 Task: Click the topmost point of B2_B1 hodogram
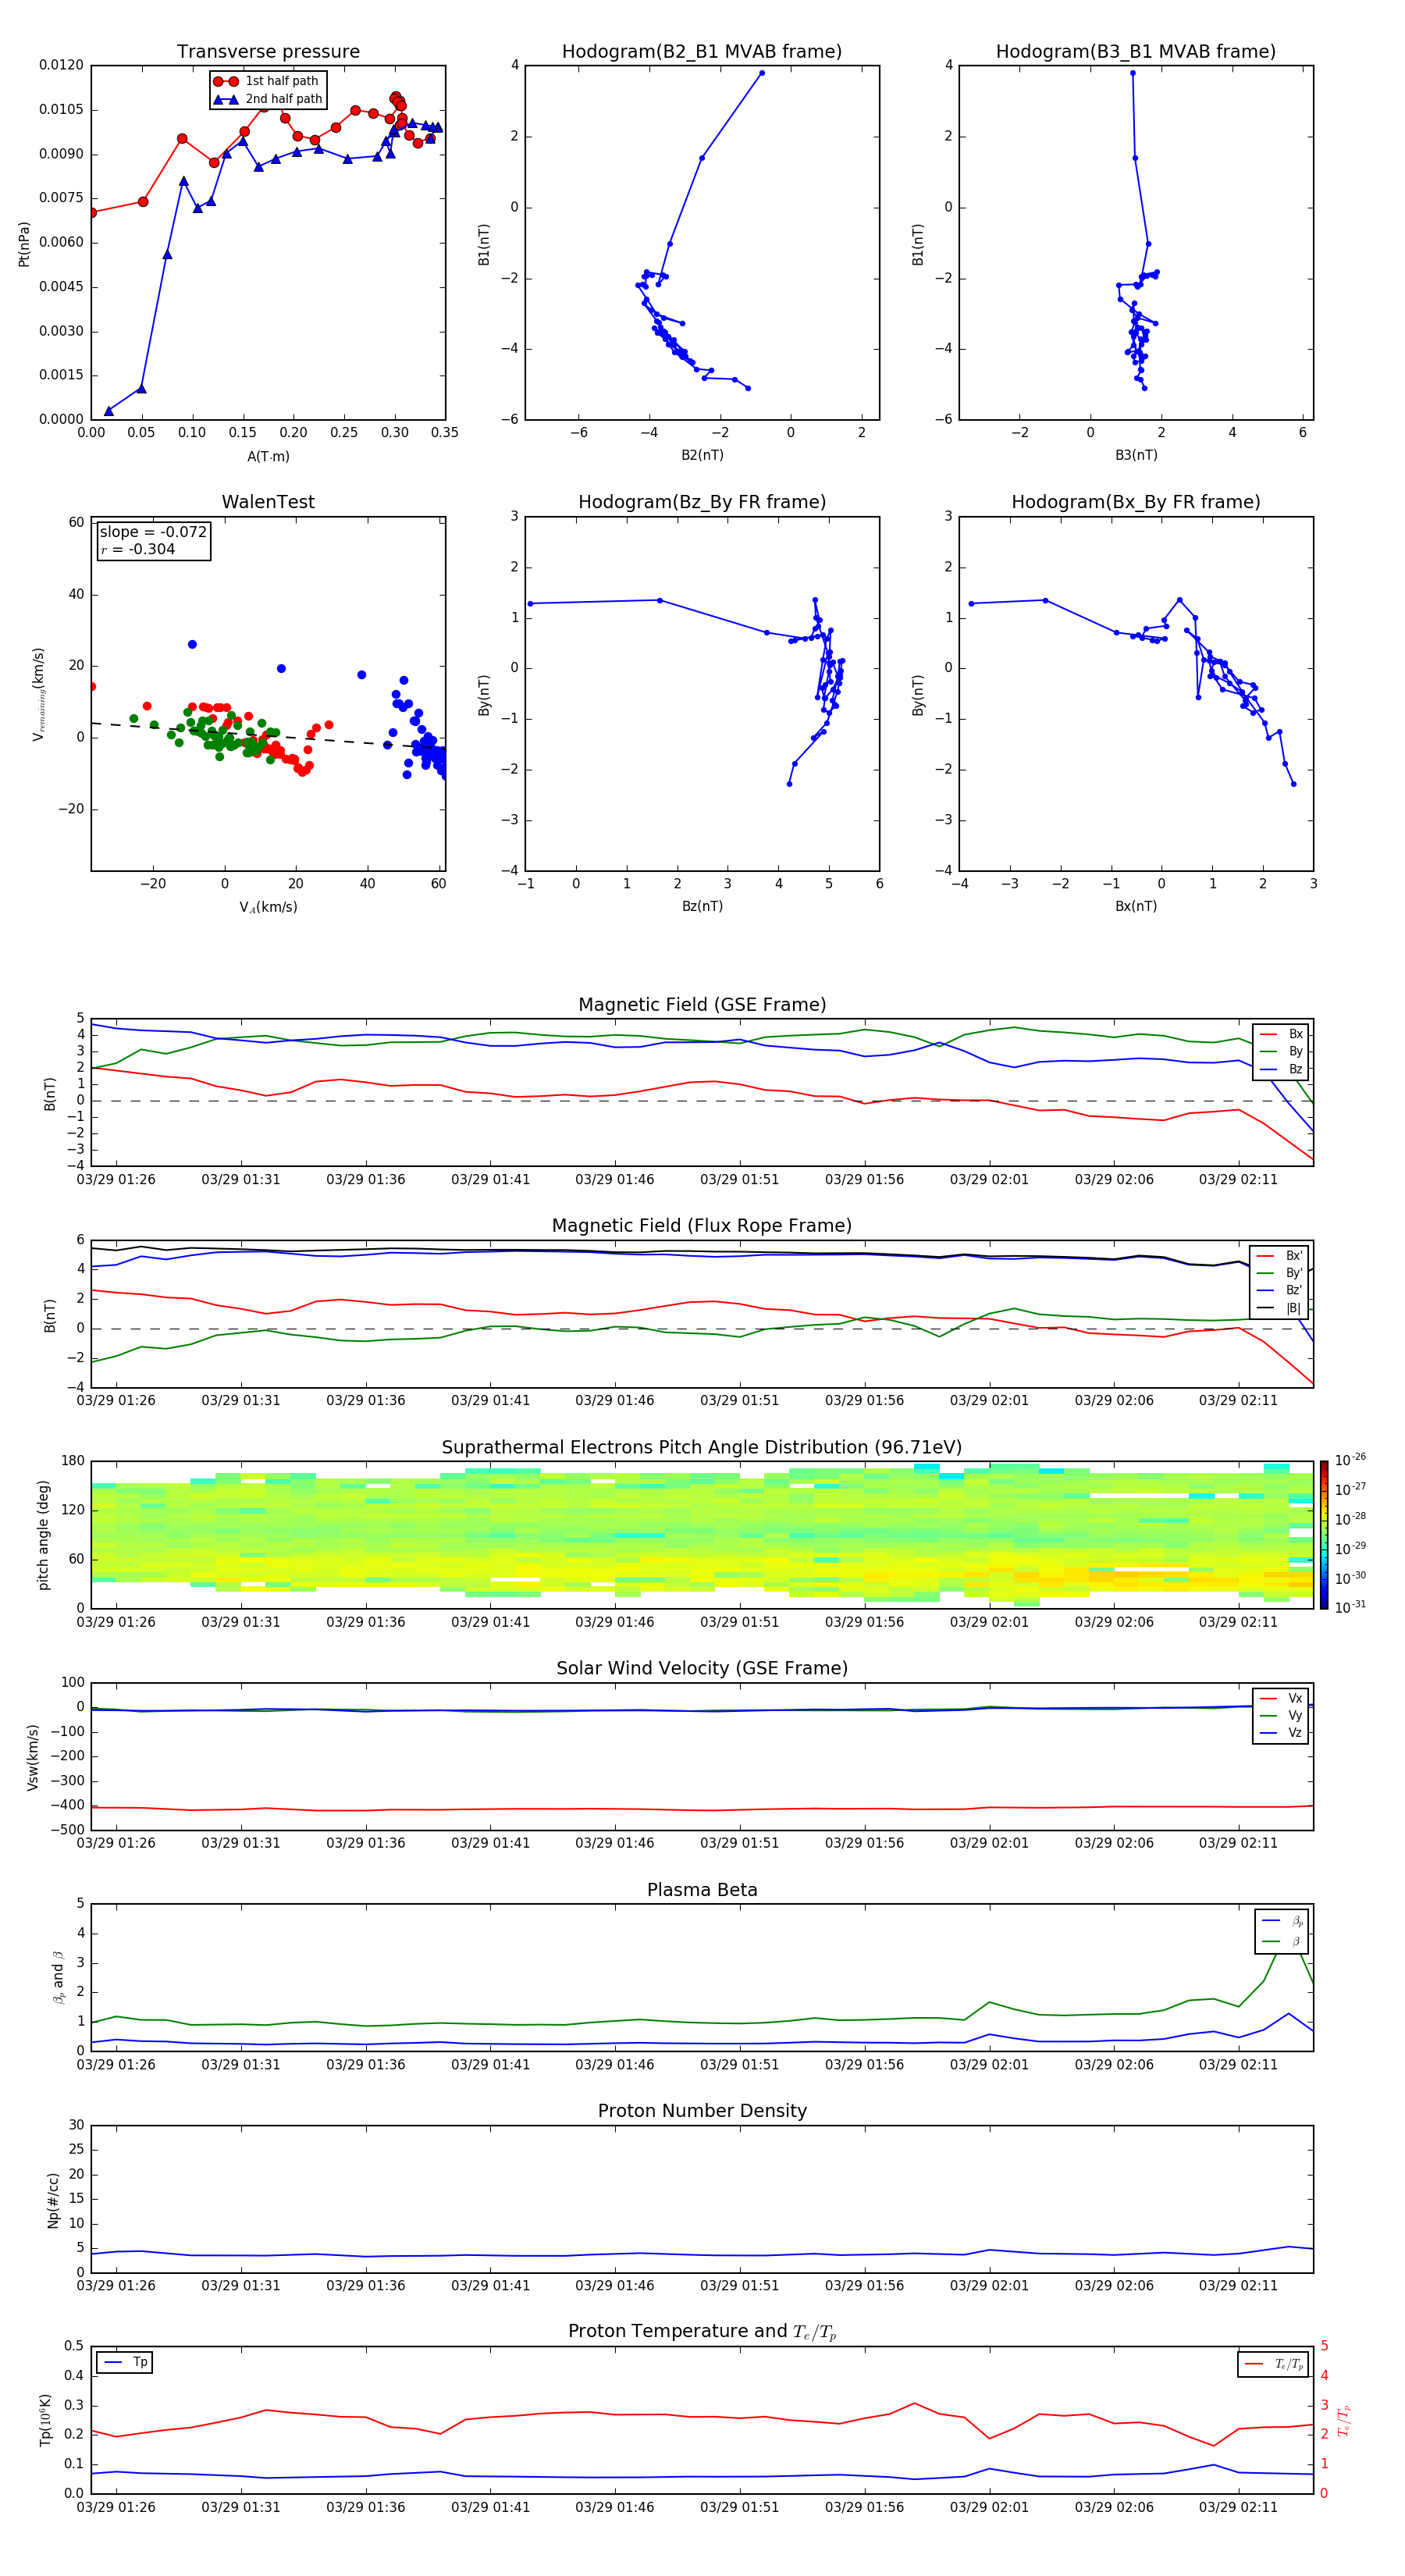(762, 73)
